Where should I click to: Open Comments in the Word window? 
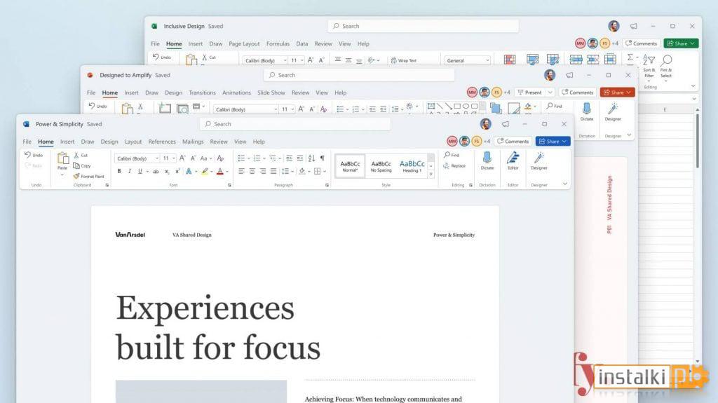513,142
